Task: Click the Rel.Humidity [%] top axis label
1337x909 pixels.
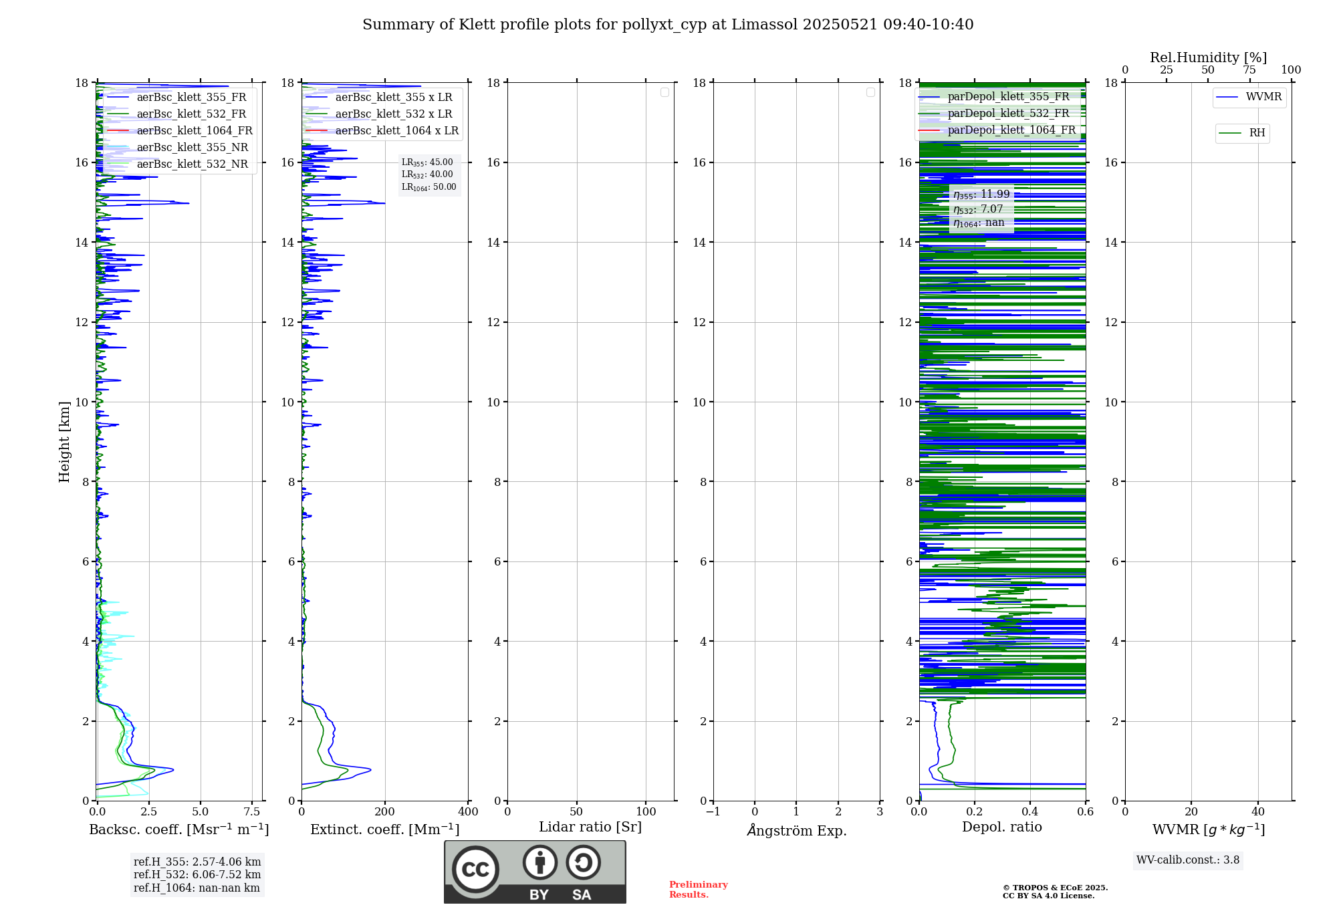Action: (1209, 57)
